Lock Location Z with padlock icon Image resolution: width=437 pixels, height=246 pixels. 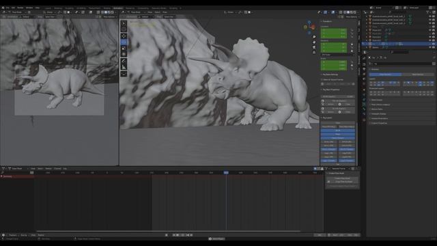[x=352, y=36]
